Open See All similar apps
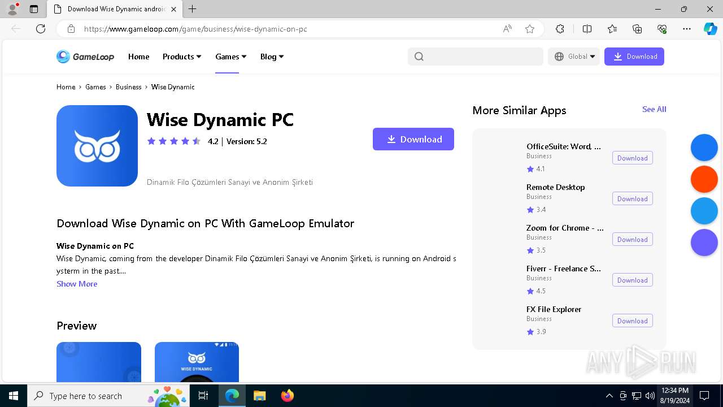The image size is (723, 407). [654, 109]
